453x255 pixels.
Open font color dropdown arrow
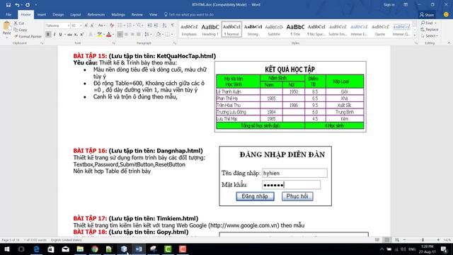113,35
